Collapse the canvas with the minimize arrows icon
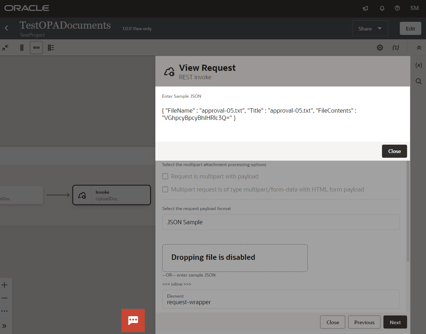Viewport: 426px width, 334px height. [5, 47]
